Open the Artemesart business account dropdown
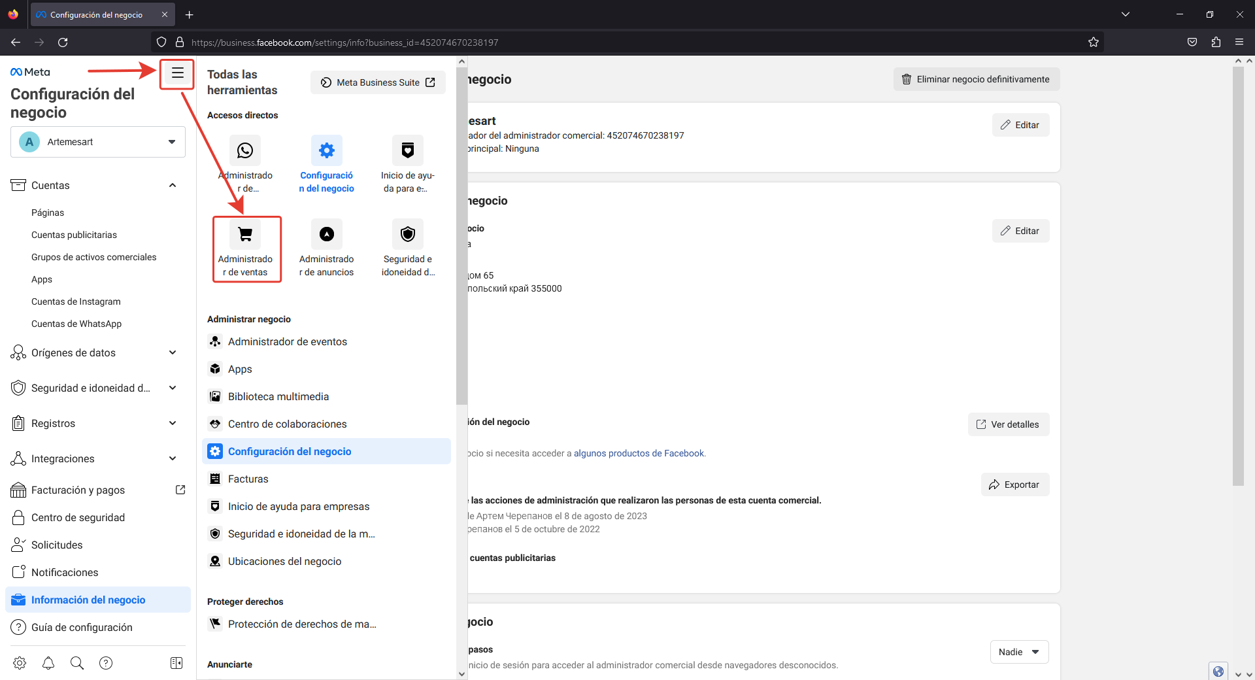Image resolution: width=1255 pixels, height=680 pixels. tap(98, 142)
